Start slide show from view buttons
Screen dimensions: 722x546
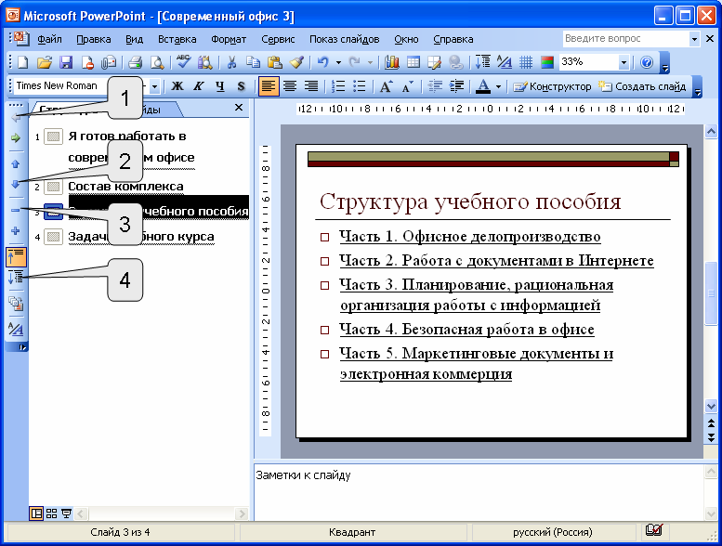click(x=66, y=513)
